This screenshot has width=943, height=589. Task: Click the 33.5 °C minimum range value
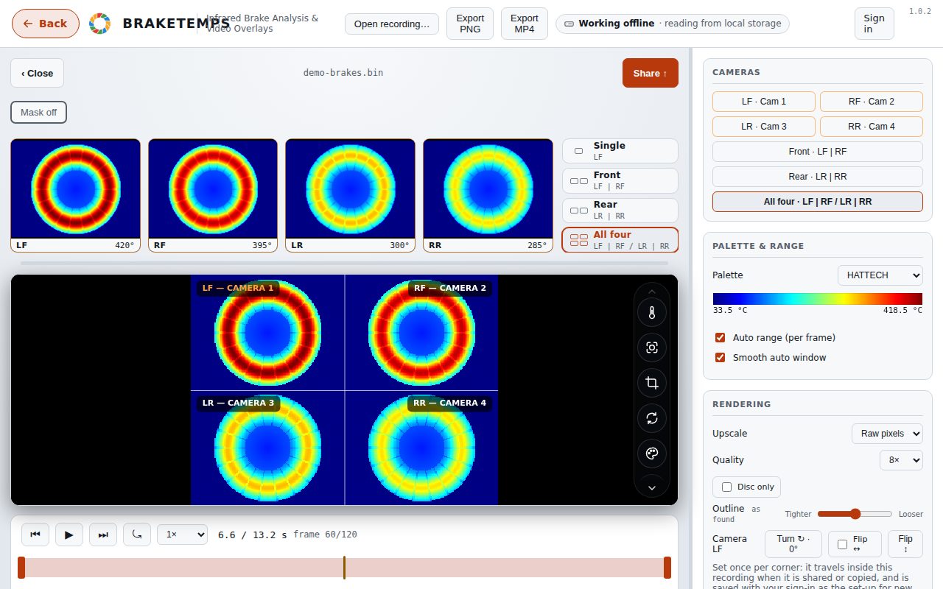pos(731,311)
